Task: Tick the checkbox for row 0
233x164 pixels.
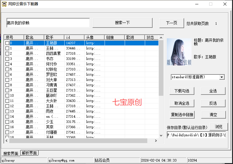Action: [x=7, y=43]
